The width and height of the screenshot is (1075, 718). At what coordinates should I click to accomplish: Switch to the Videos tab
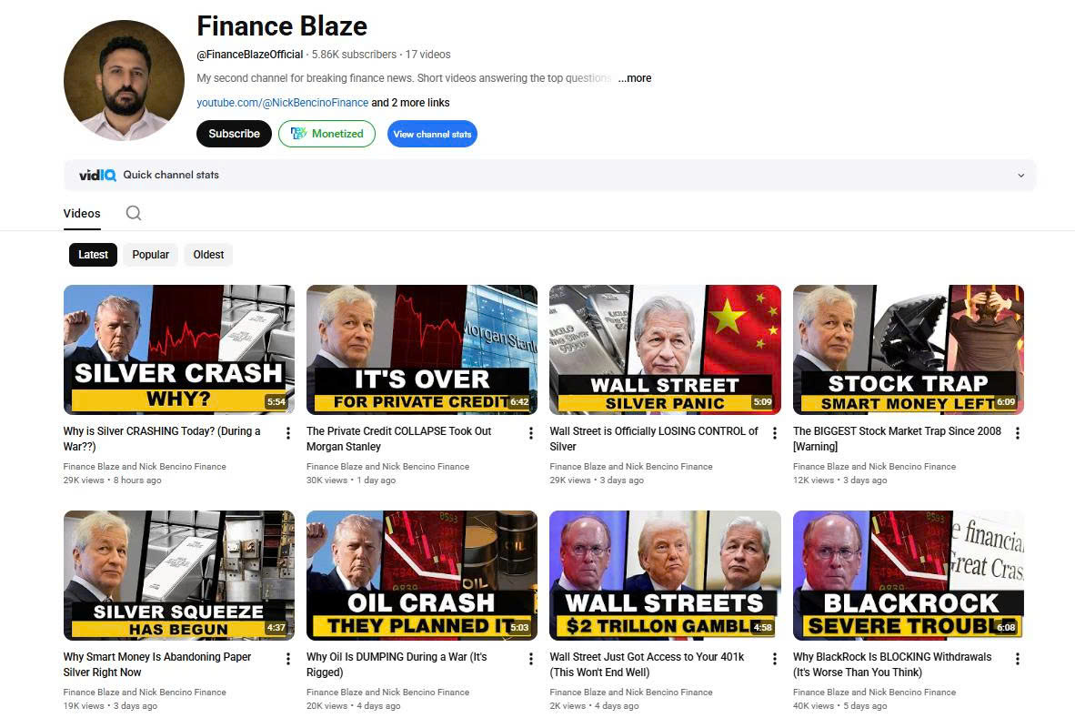pyautogui.click(x=82, y=213)
